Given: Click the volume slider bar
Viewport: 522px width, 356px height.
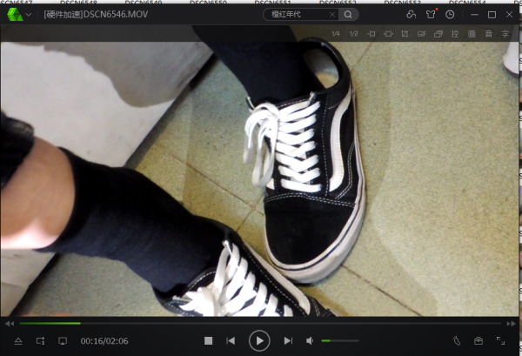Looking at the screenshot, I should 340,340.
